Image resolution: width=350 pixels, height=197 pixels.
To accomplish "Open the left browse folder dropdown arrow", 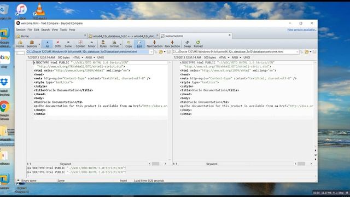I will click(x=165, y=52).
